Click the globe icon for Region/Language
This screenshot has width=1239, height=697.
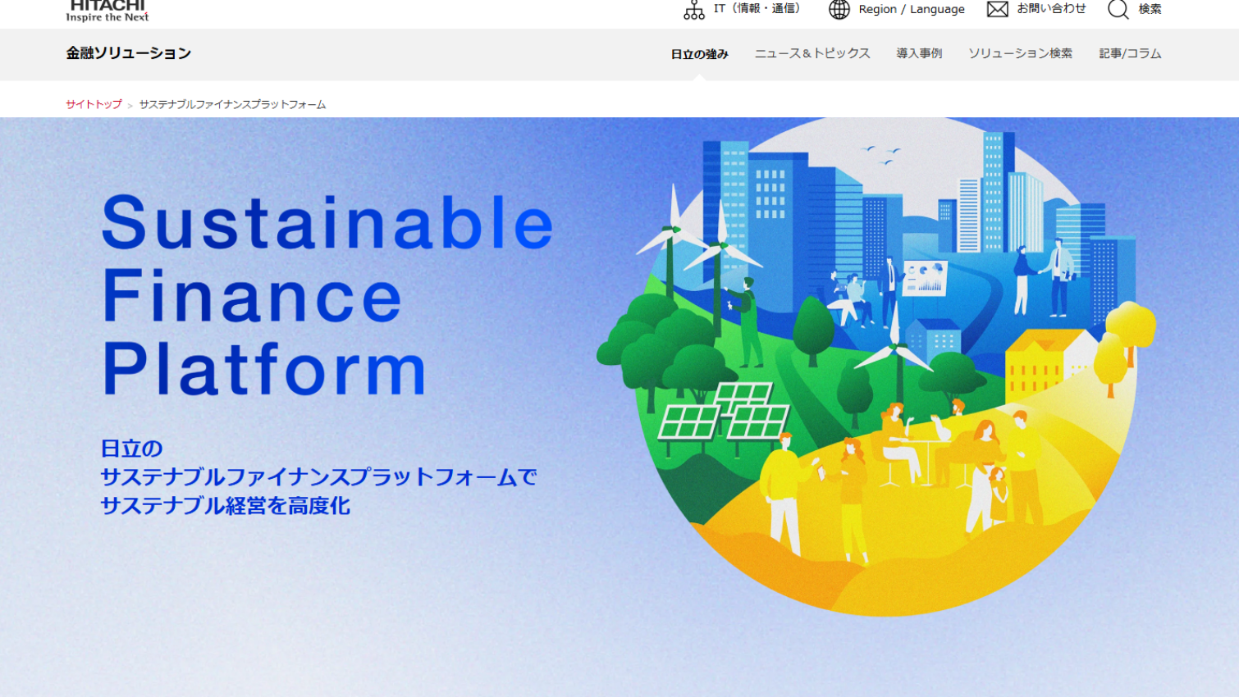pyautogui.click(x=839, y=10)
